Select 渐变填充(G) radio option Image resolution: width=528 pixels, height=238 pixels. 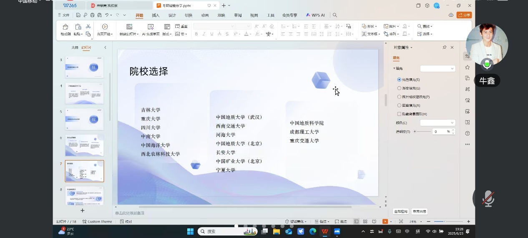click(399, 88)
